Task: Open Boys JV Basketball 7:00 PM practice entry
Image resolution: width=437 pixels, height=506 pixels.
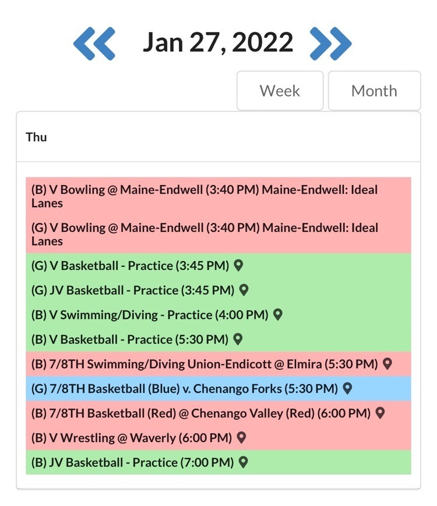Action: click(x=132, y=462)
